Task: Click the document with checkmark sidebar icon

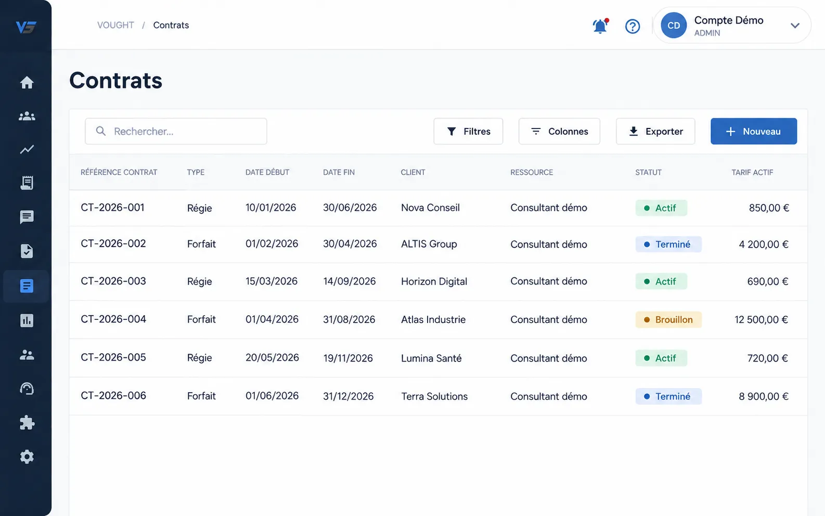Action: (x=27, y=251)
